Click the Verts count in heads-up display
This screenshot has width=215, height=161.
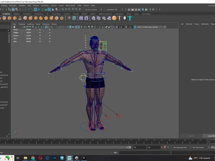[x=29, y=30]
